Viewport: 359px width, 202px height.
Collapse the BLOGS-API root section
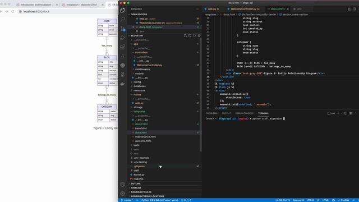pos(137,36)
